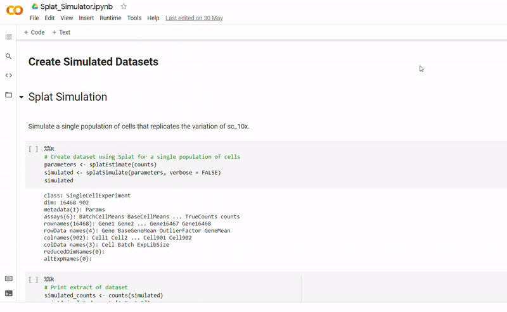Screen dimensions: 507x312
Task: Click the metadata(1): Params output line
Action: [x=74, y=209]
